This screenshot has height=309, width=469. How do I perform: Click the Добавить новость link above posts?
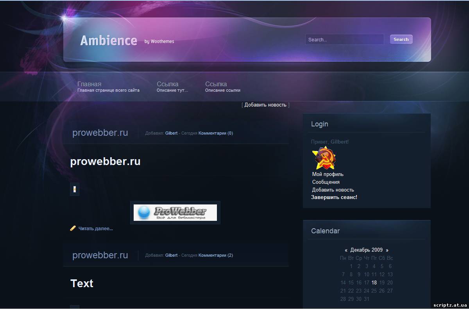click(265, 105)
